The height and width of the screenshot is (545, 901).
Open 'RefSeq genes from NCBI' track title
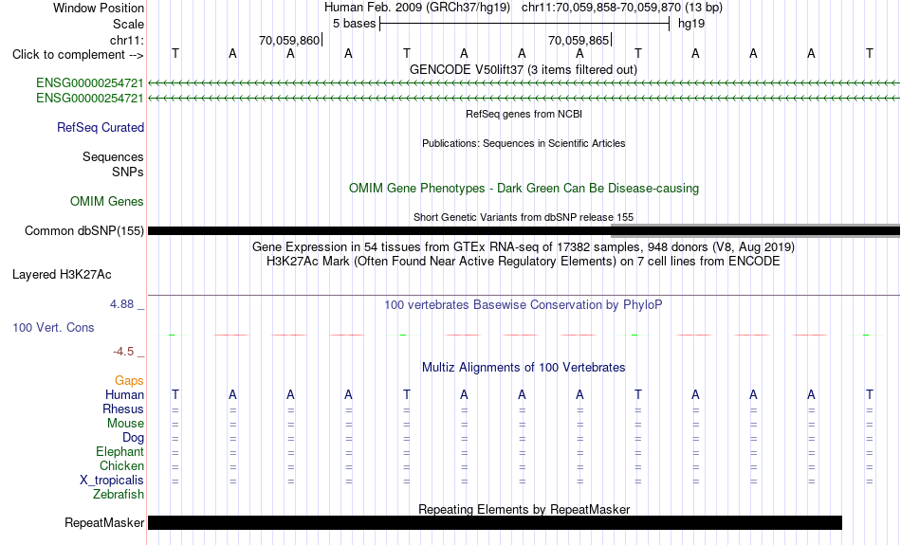524,114
